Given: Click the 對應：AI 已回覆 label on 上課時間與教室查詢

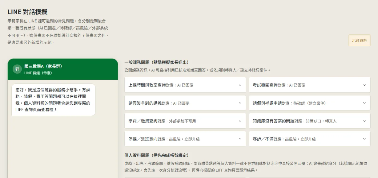Looking at the screenshot, I should pyautogui.click(x=180, y=85).
